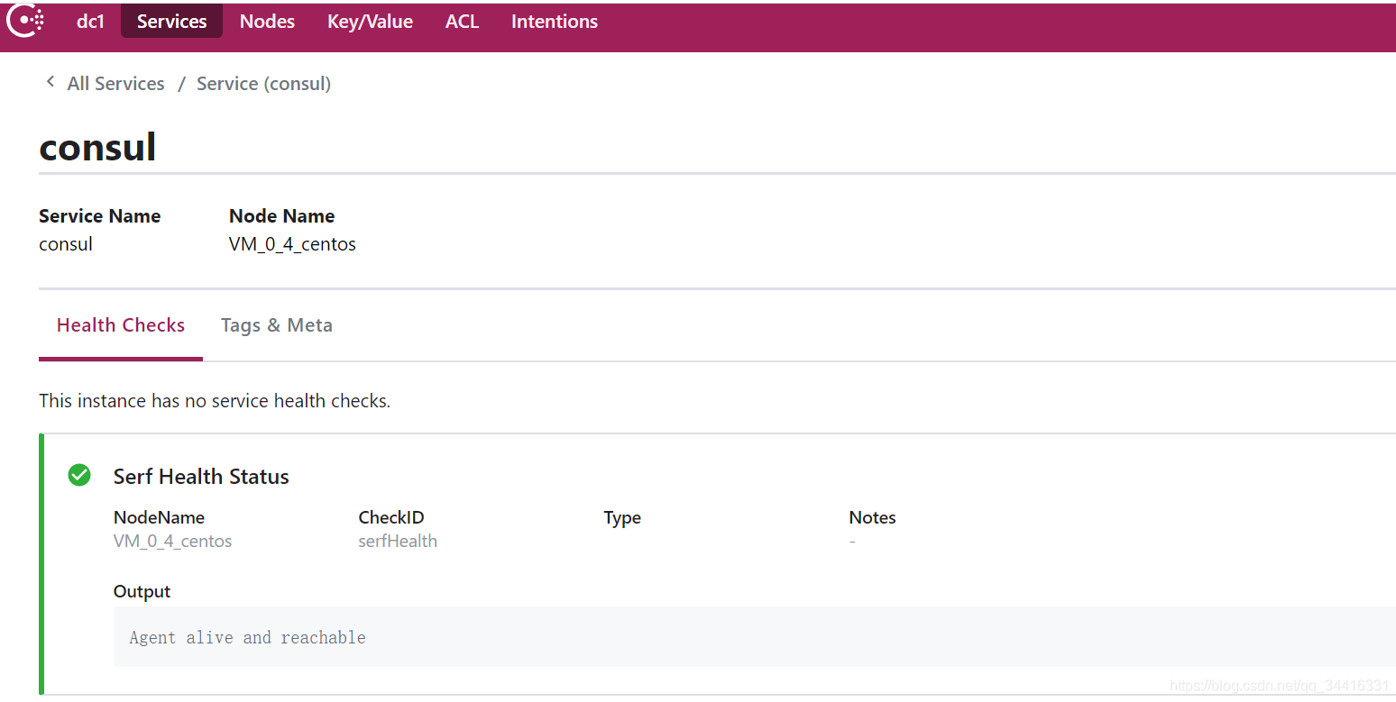Click the no service health checks message
Screen dimensions: 1396x702
[x=215, y=401]
